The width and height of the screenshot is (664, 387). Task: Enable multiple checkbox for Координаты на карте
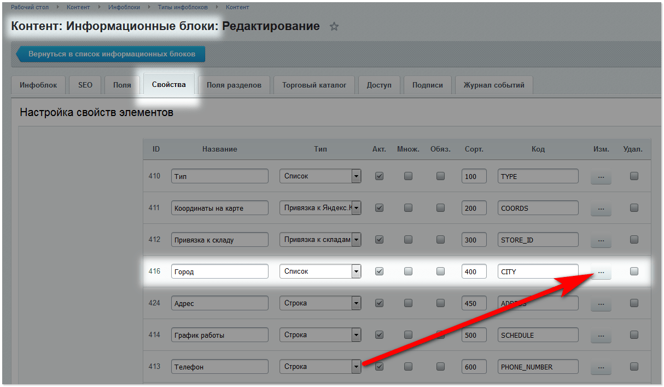tap(408, 208)
